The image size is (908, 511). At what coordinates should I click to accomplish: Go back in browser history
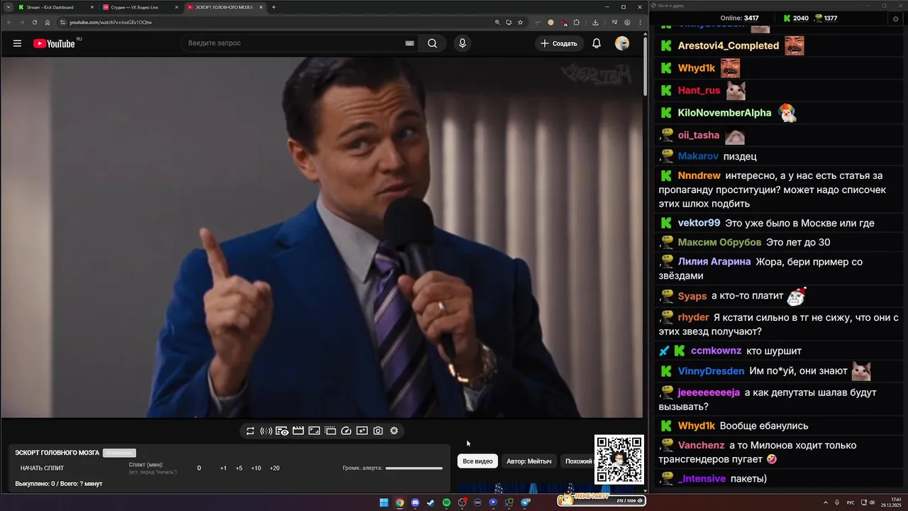click(x=9, y=22)
